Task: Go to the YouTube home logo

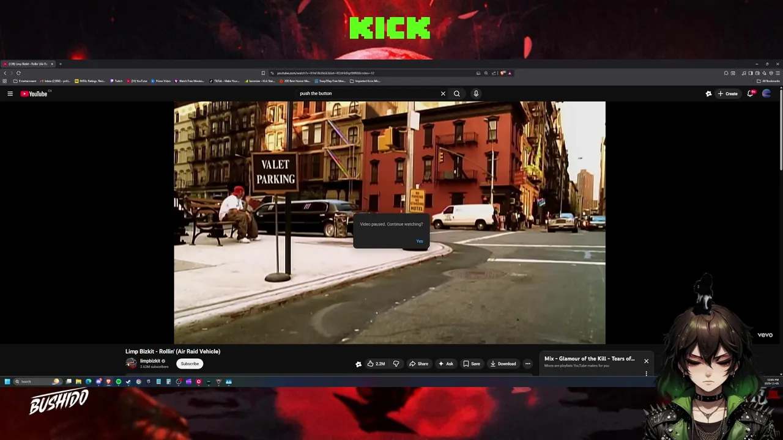Action: 34,94
